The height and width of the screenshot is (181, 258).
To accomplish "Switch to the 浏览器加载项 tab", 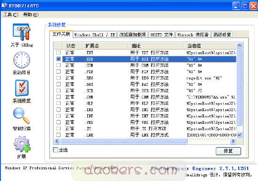I will click(133, 35).
